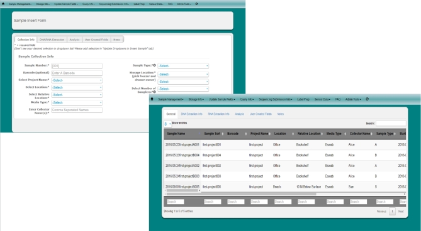Focus the Sample Number input field
The width and height of the screenshot is (421, 231).
[77, 66]
